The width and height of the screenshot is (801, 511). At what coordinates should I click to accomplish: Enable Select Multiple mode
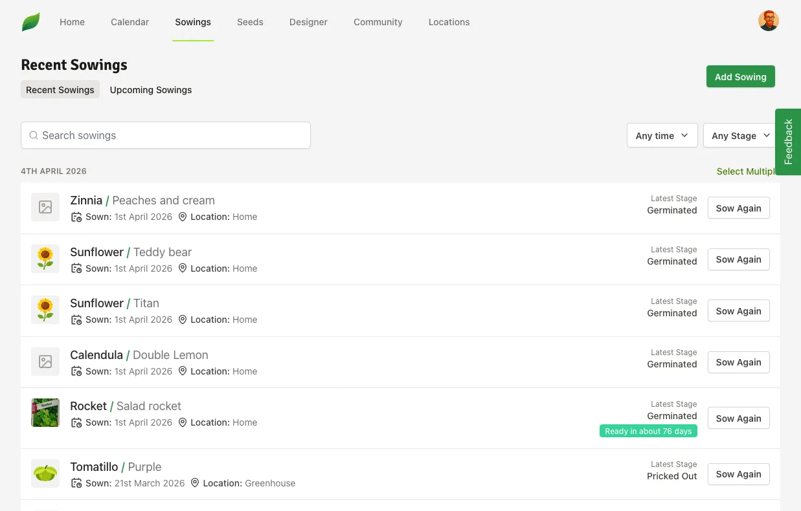coord(745,171)
